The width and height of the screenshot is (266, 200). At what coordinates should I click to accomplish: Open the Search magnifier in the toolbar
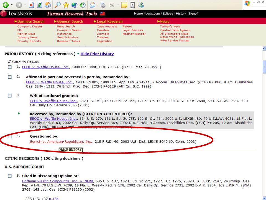coord(58,5)
